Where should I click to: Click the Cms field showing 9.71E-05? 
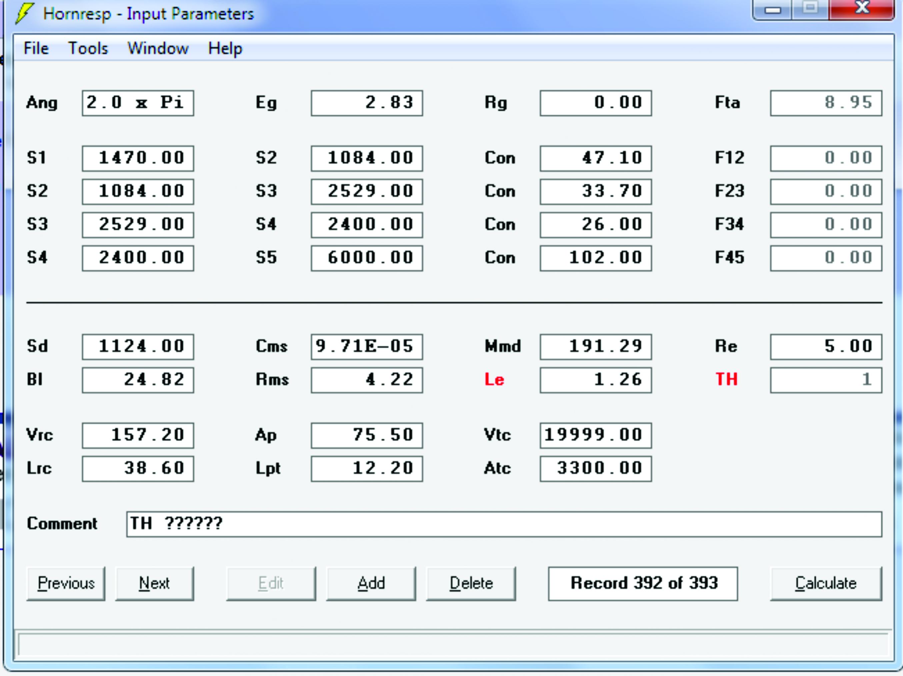click(x=367, y=347)
